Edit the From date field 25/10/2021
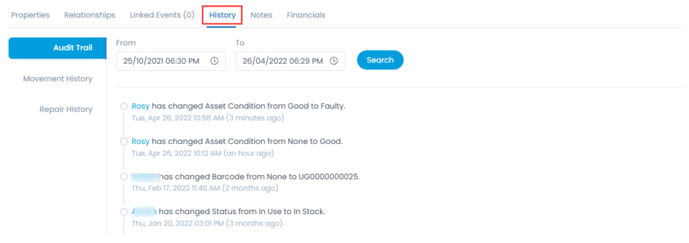Viewport: 689px width, 243px height. (x=171, y=61)
